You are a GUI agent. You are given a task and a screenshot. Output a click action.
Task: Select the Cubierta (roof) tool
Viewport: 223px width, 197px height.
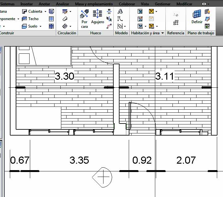[x=32, y=11]
